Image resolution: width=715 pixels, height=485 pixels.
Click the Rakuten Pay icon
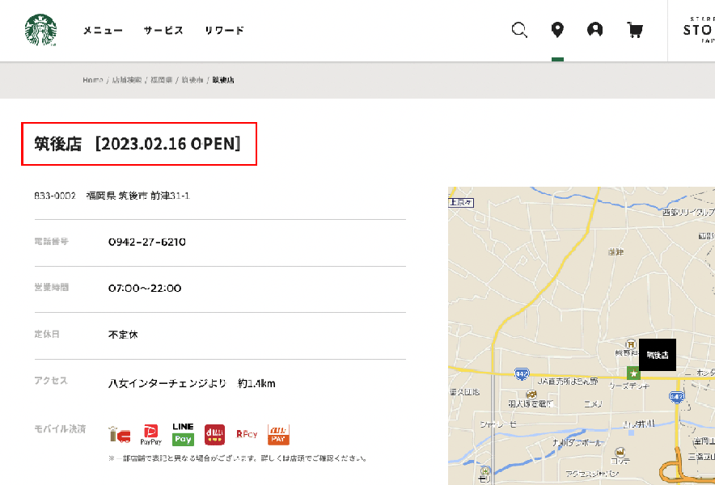tap(247, 435)
